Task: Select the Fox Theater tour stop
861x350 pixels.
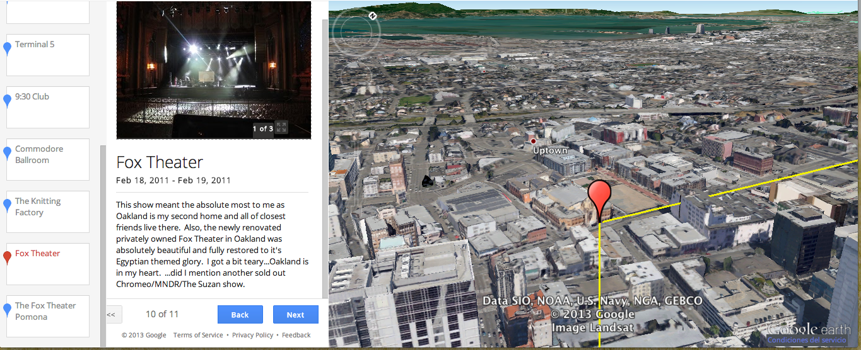Action: coord(48,264)
